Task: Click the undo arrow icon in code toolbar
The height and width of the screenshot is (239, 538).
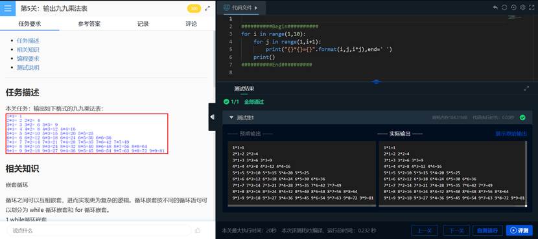Action: coord(495,8)
